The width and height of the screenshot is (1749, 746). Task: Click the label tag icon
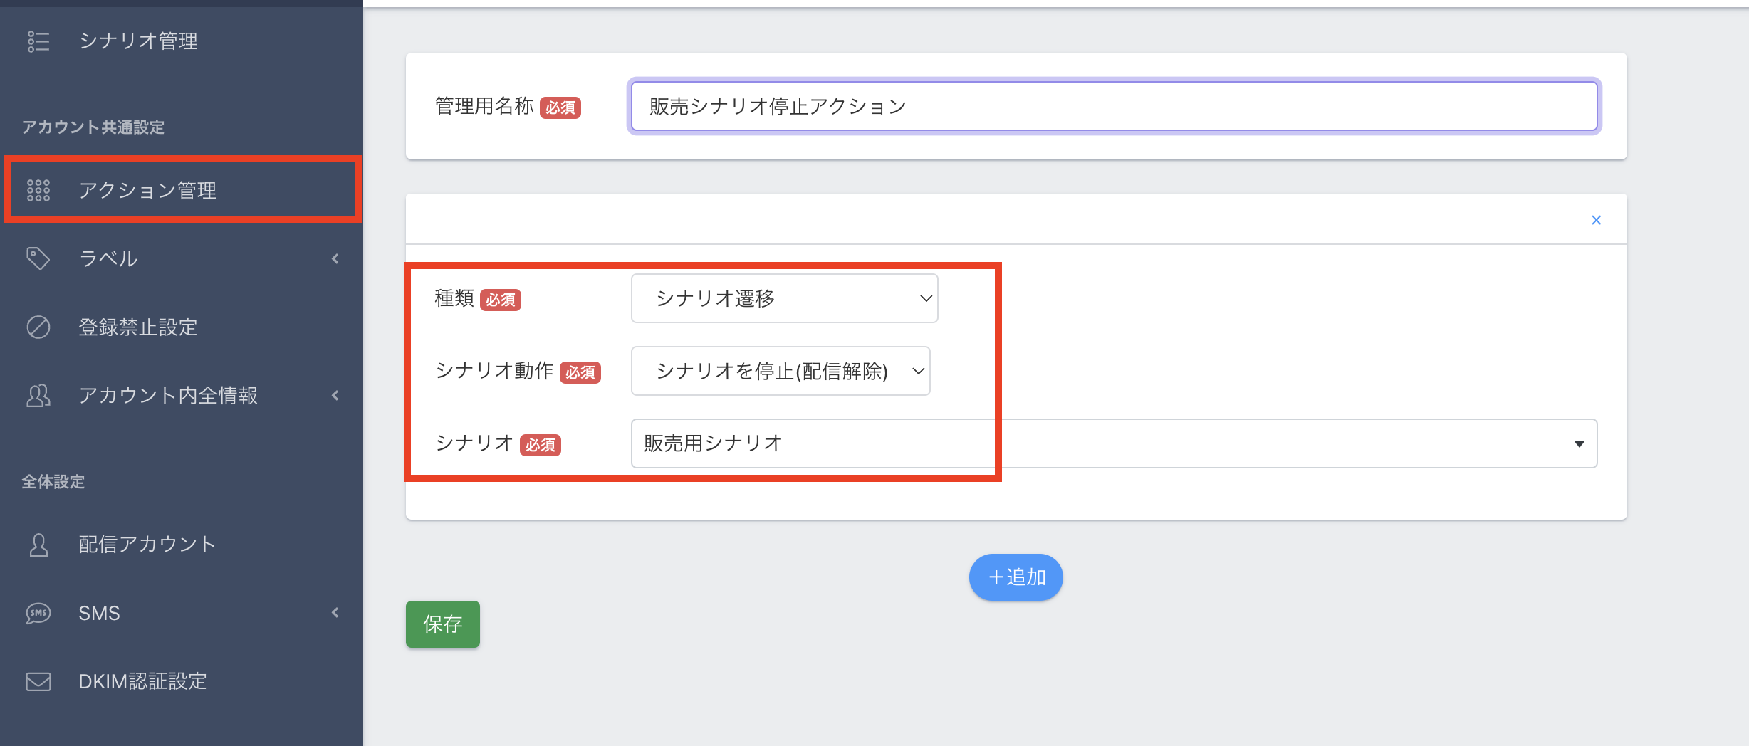38,258
